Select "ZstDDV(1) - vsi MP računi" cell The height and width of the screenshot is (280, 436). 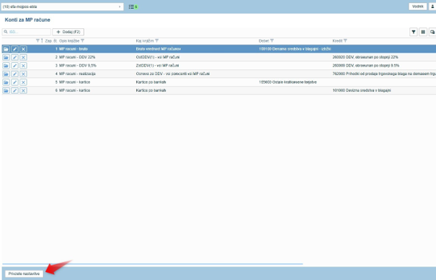point(157,66)
